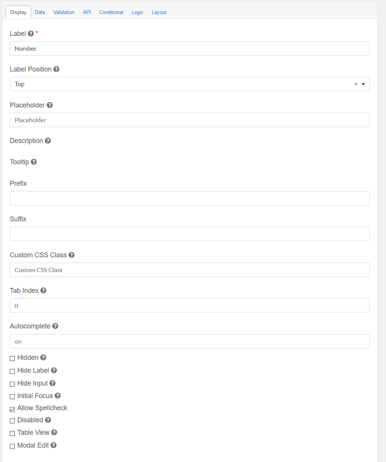Enable the Hidden checkbox
The image size is (386, 462).
click(12, 358)
